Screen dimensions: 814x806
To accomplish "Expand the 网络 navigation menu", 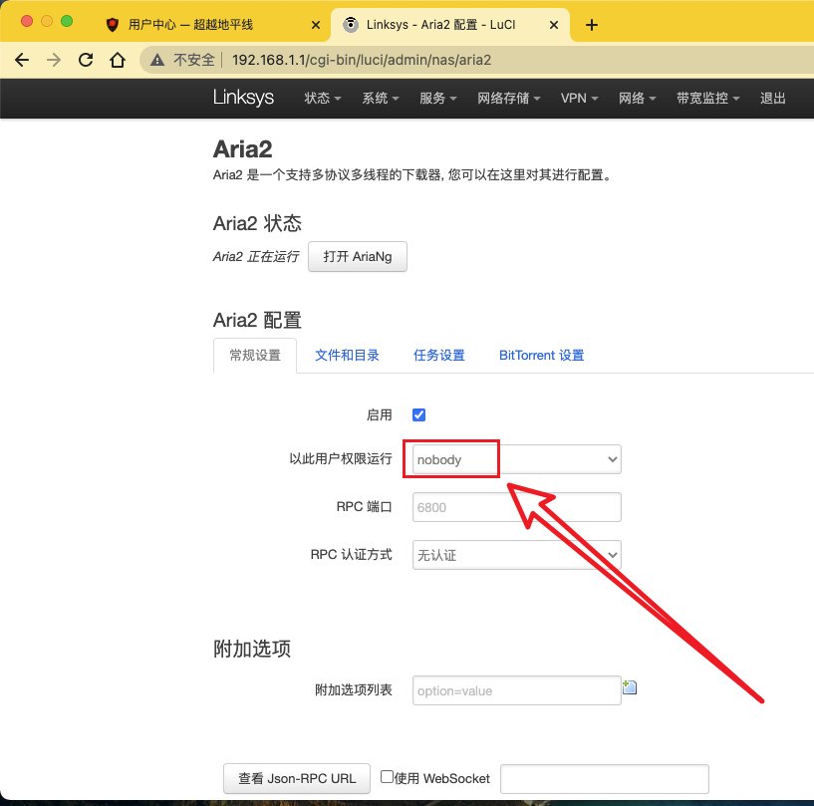I will tap(638, 98).
